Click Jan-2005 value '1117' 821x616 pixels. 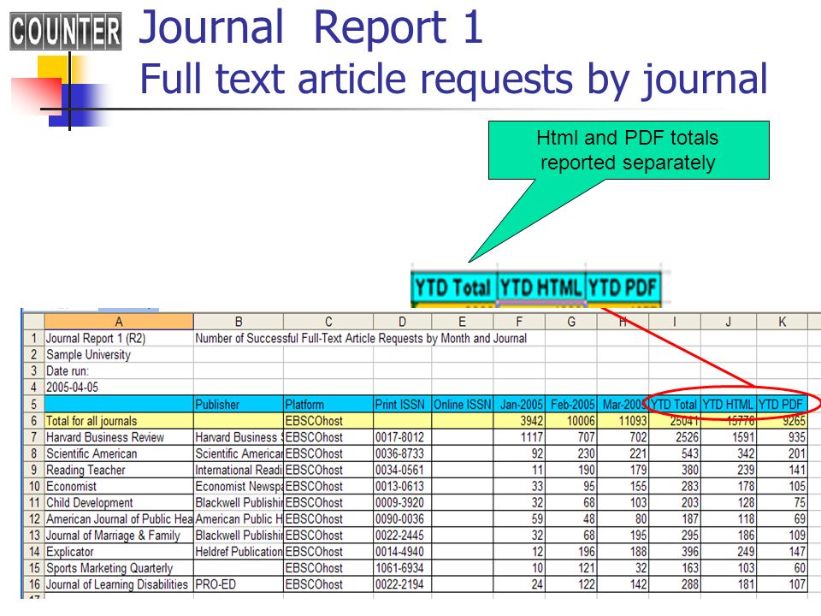(x=519, y=436)
